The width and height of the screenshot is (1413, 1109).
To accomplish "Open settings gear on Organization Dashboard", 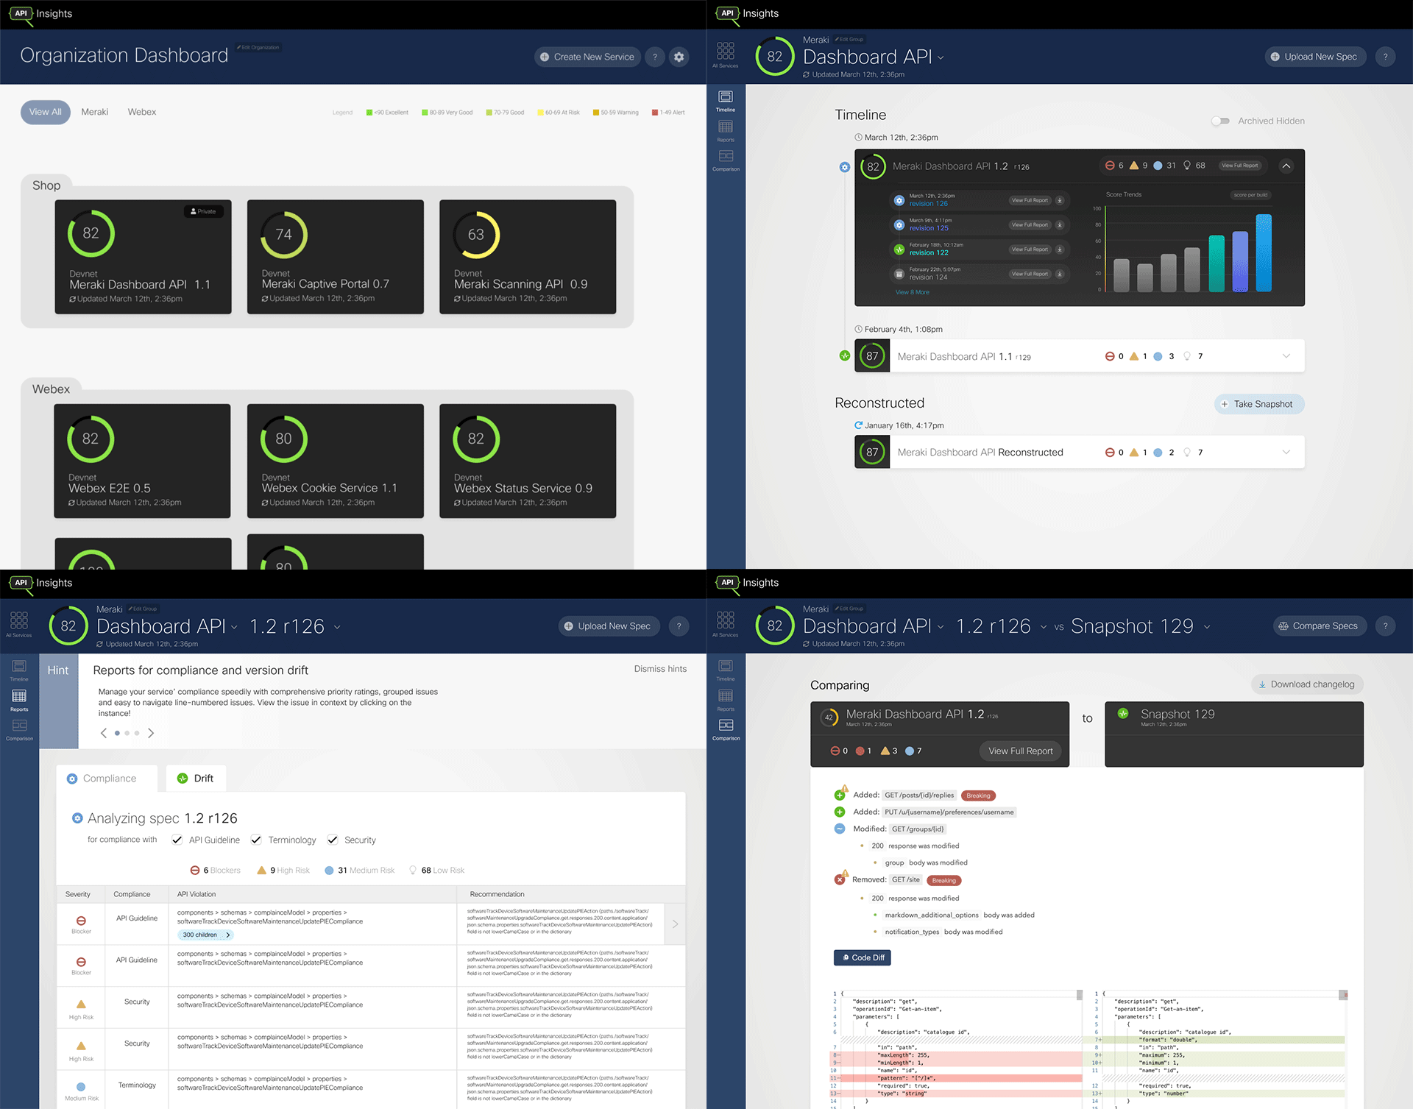I will pos(679,57).
